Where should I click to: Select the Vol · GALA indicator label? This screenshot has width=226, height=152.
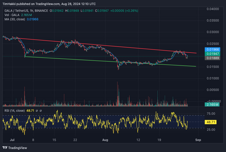12,15
